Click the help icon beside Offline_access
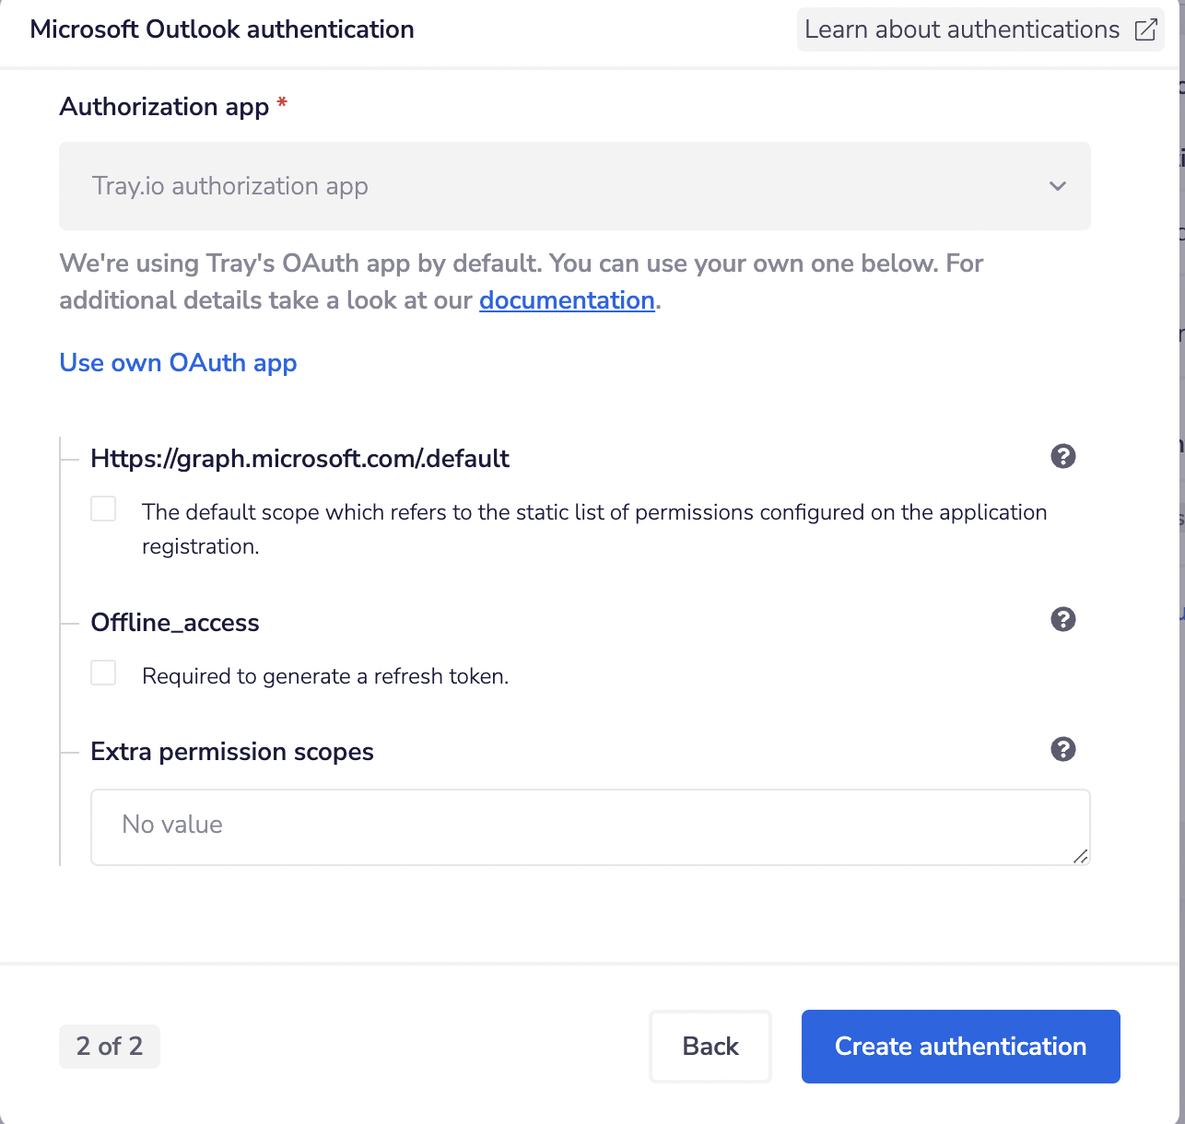 point(1062,620)
